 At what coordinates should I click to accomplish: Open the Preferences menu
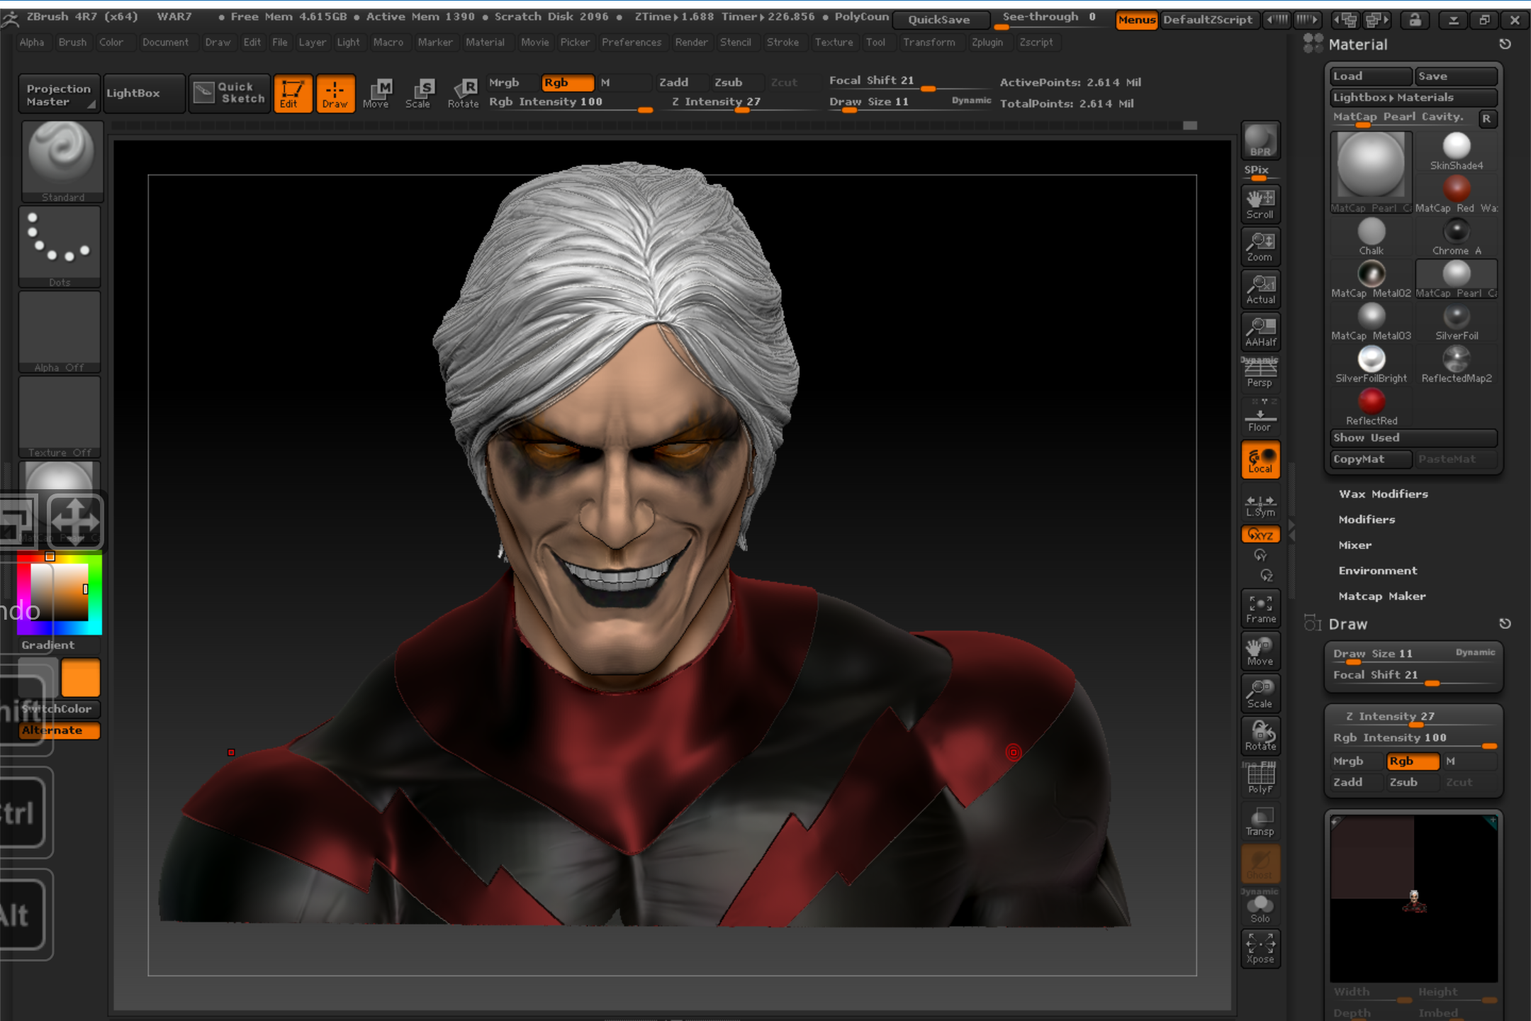[631, 43]
